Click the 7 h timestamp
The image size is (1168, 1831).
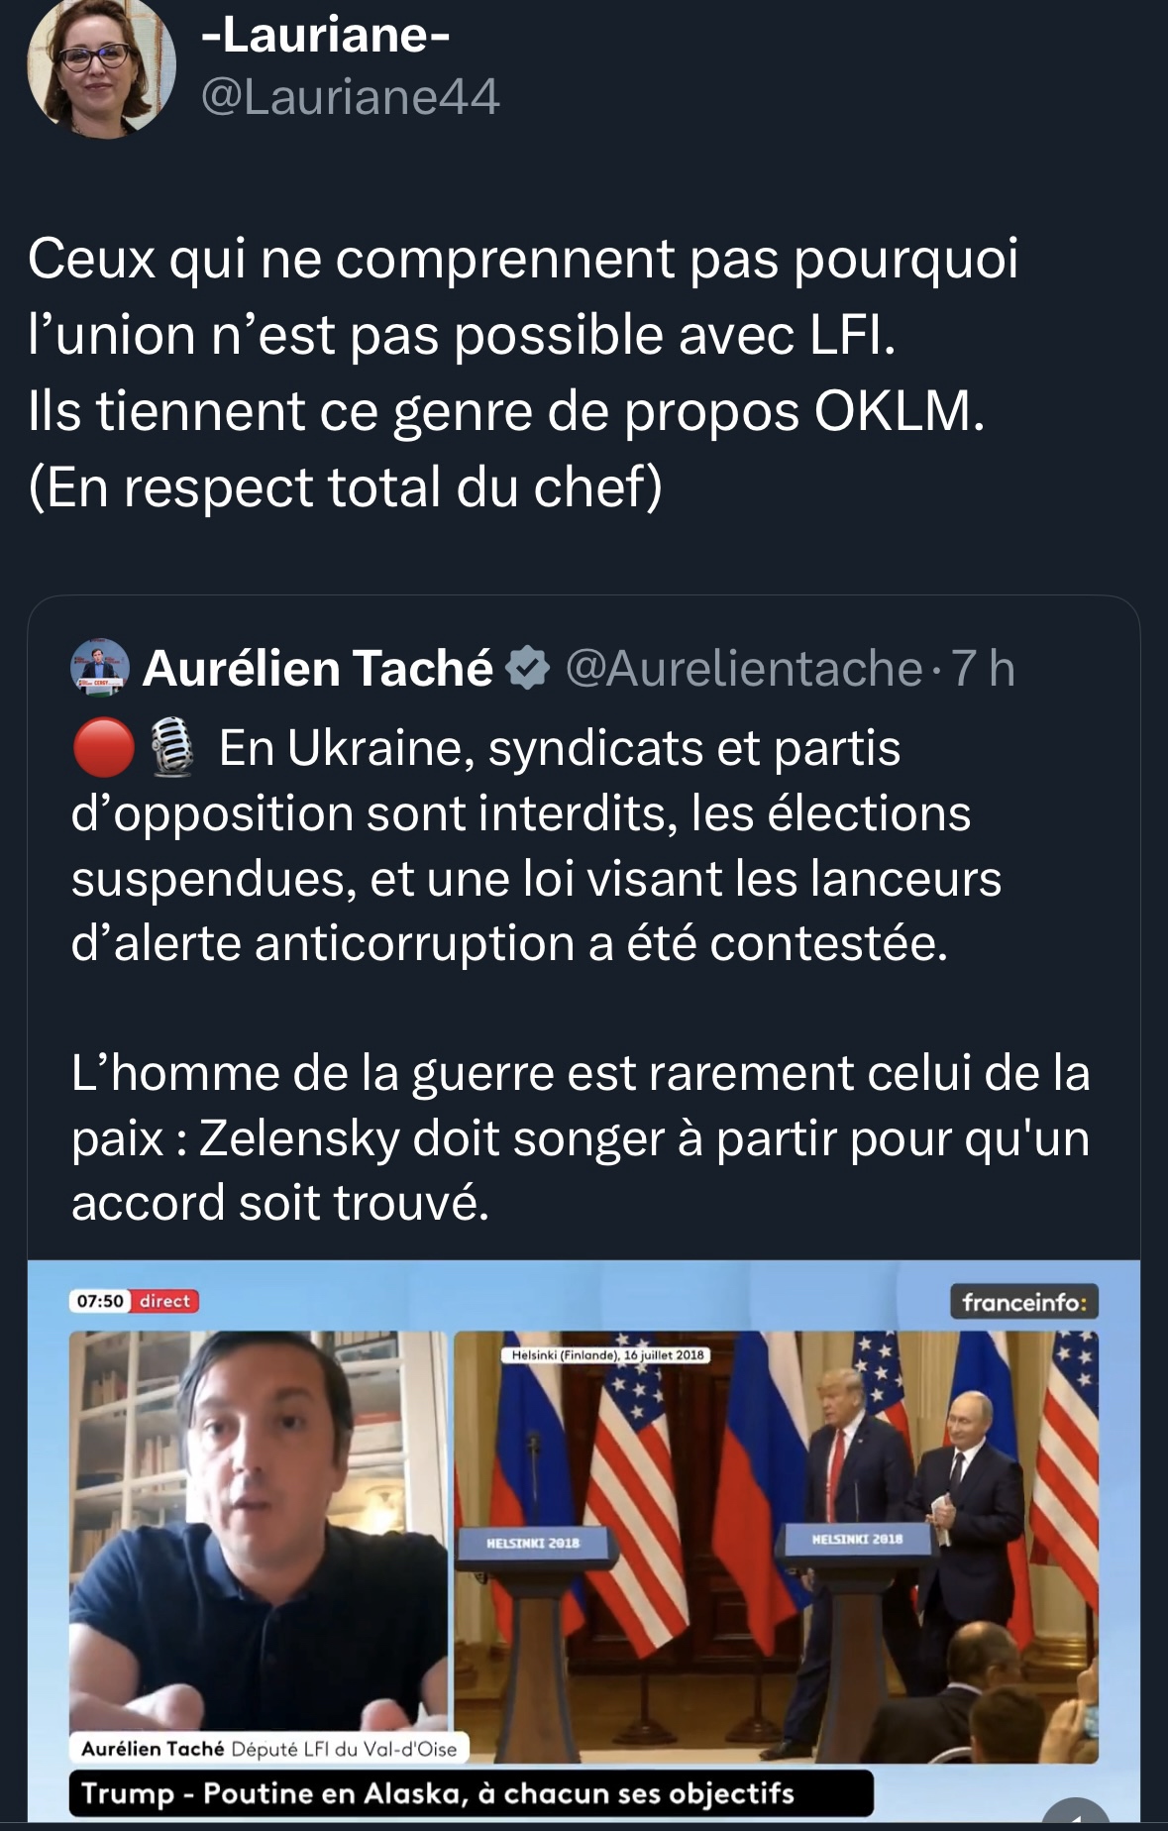click(984, 669)
